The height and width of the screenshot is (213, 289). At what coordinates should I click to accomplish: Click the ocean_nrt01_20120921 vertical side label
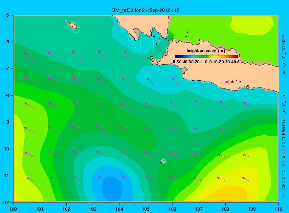(284, 56)
